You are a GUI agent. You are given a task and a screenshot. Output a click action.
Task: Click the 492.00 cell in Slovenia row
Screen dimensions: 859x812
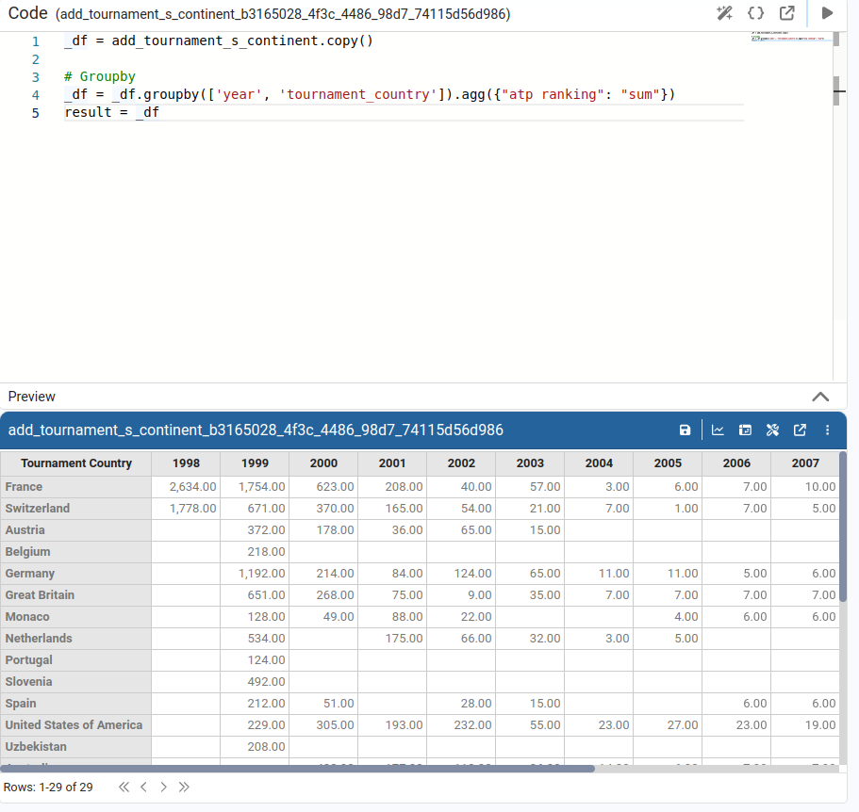[x=255, y=682]
